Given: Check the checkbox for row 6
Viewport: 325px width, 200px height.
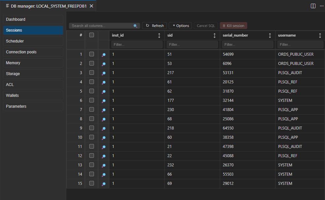Looking at the screenshot, I should click(92, 100).
